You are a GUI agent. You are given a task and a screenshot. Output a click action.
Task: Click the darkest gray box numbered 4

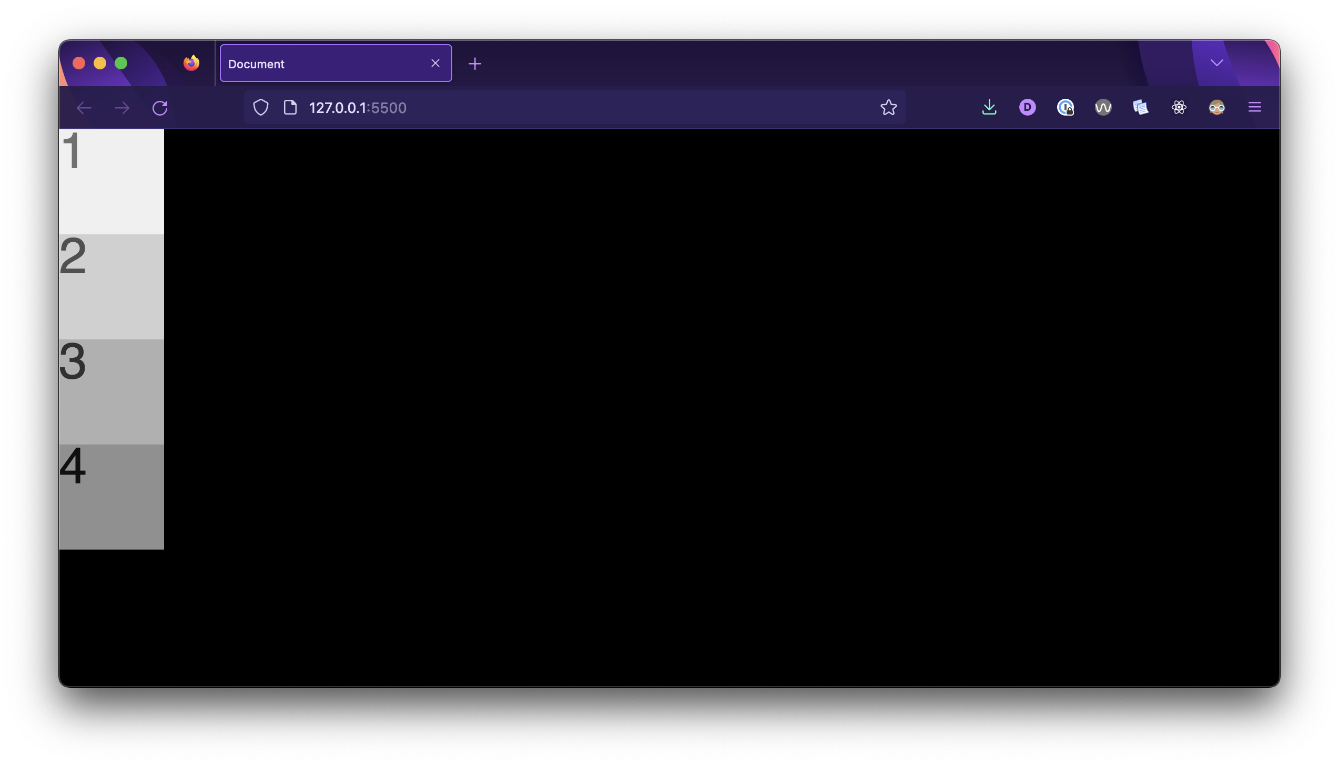click(x=111, y=497)
